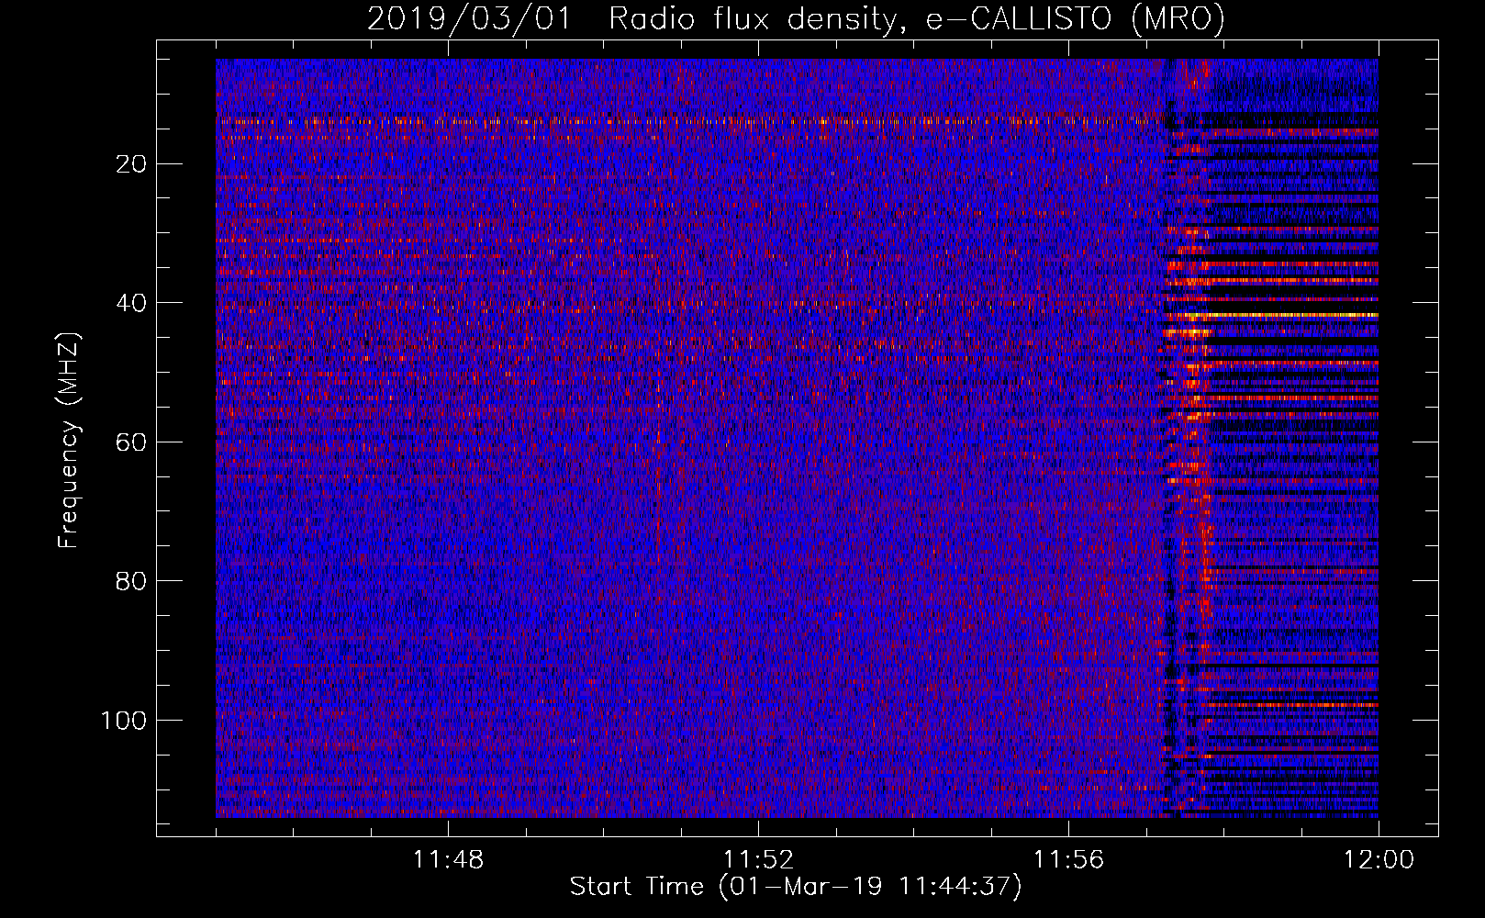Image resolution: width=1485 pixels, height=918 pixels.
Task: Click the 40 frequency tick label
Action: tap(132, 303)
